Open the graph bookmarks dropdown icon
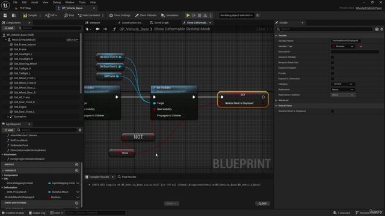The width and height of the screenshot is (385, 216). [x=88, y=29]
